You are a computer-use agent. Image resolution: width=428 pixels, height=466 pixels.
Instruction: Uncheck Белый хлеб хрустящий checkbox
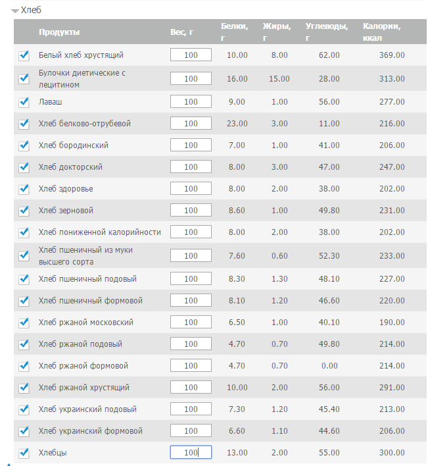coord(24,55)
